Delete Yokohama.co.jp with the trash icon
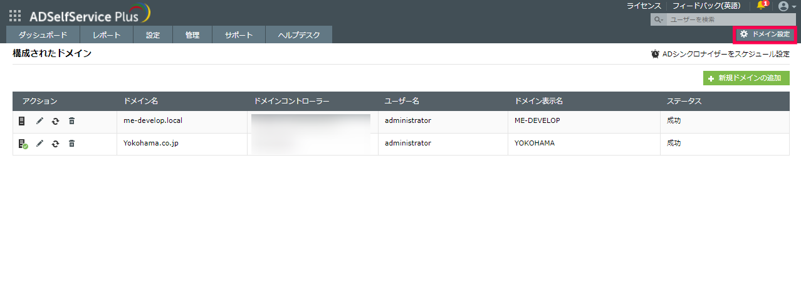The width and height of the screenshot is (801, 291). coord(71,144)
